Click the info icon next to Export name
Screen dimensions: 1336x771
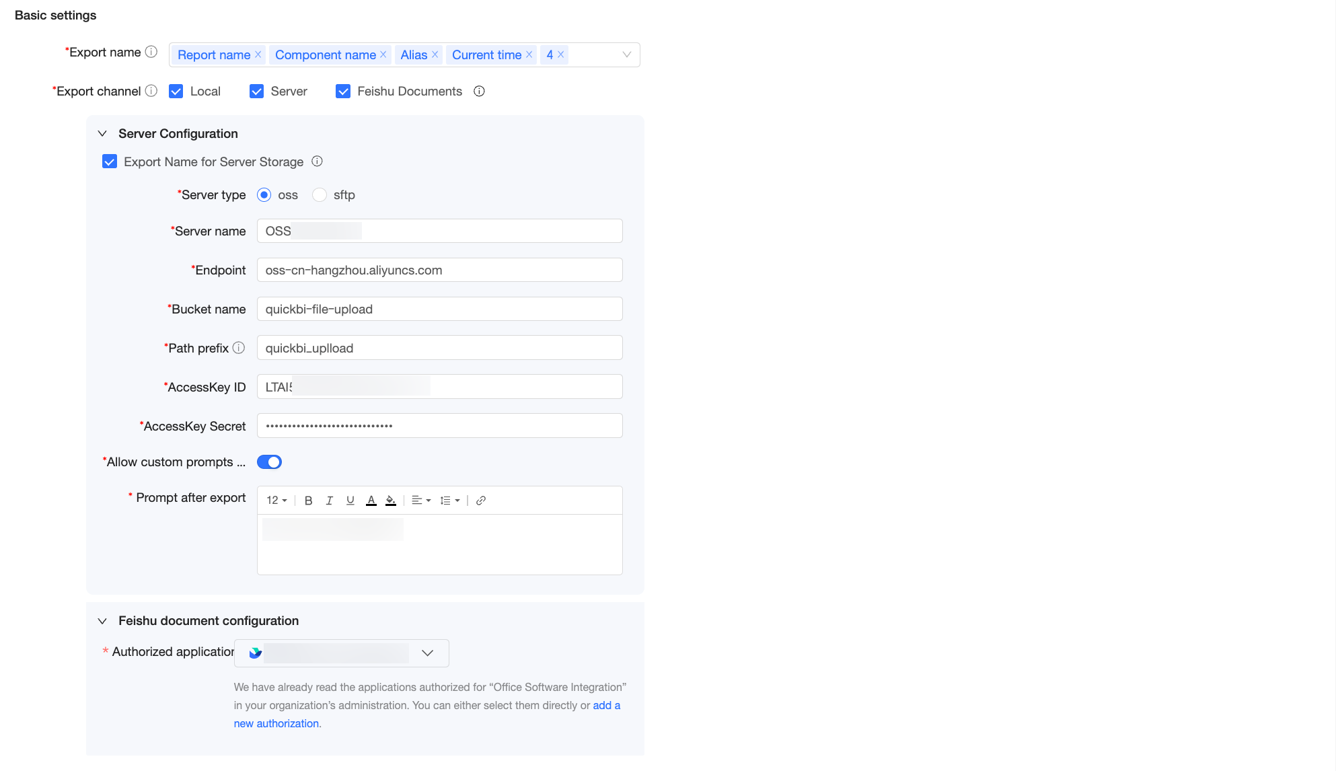point(151,52)
